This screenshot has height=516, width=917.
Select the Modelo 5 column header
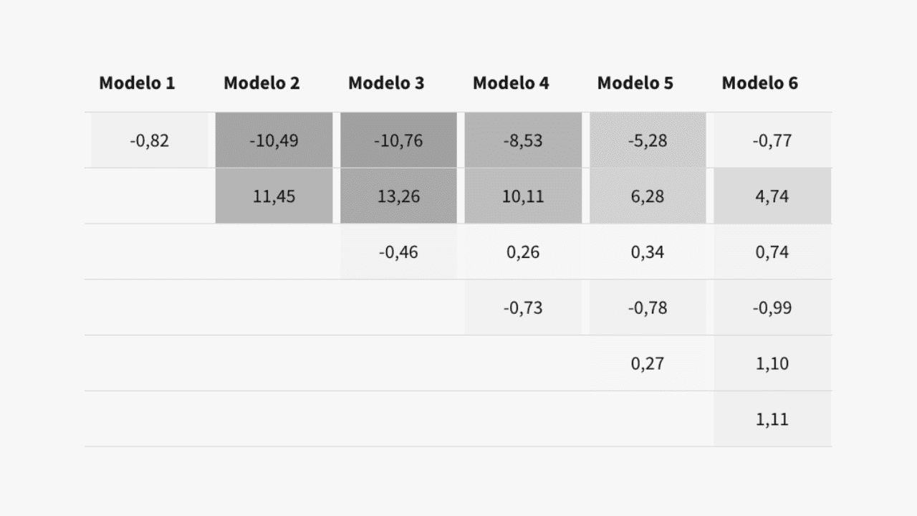pos(635,83)
